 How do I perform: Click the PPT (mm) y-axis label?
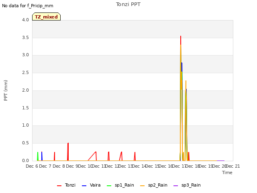click(x=6, y=90)
